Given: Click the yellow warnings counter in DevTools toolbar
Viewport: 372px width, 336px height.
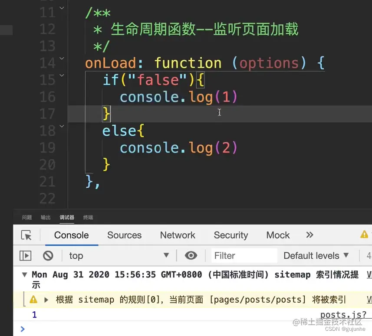Looking at the screenshot, I should 365,234.
